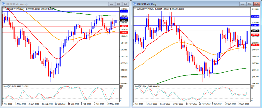Click the 6 Mar 2022 date on Weekly time axis
262x108 pixels.
point(7,104)
